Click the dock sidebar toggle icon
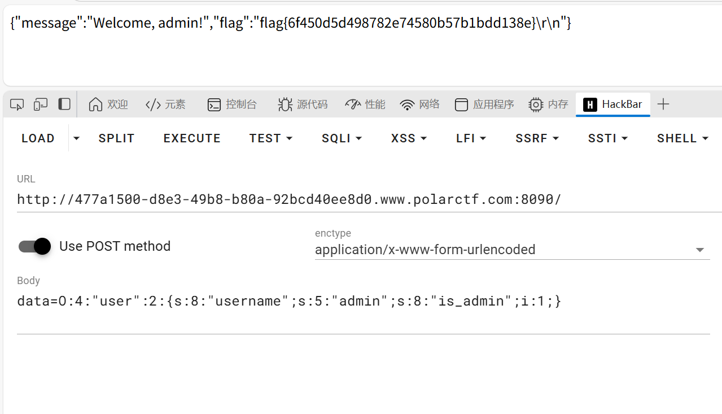722x414 pixels. click(x=64, y=104)
